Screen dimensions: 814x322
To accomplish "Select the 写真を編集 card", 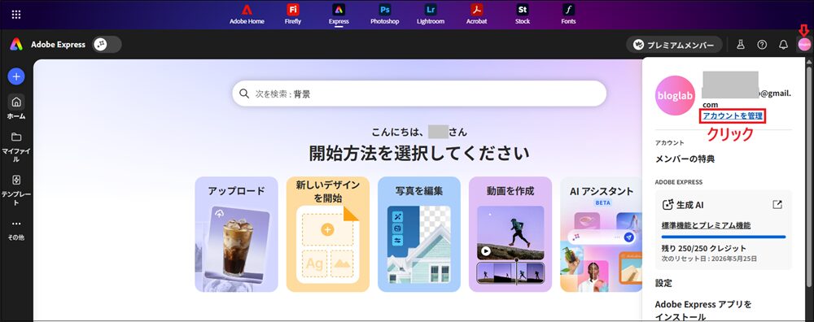I will (x=419, y=234).
